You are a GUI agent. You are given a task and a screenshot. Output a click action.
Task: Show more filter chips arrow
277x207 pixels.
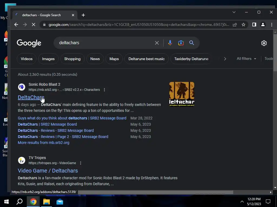225,59
